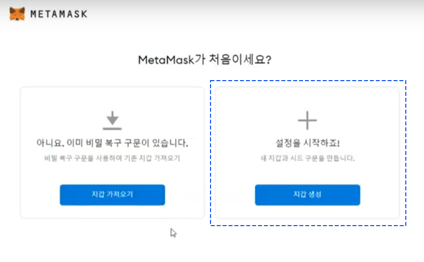Viewport: 424px width, 262px height.
Task: Click the word 'MetaMask' in the page heading
Action: coord(166,60)
